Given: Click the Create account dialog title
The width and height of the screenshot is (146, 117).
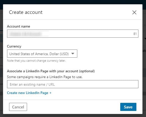Looking at the screenshot, I should click(26, 12).
